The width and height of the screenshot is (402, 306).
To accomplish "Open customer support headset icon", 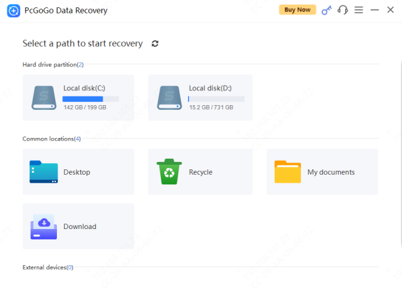I will click(x=343, y=10).
